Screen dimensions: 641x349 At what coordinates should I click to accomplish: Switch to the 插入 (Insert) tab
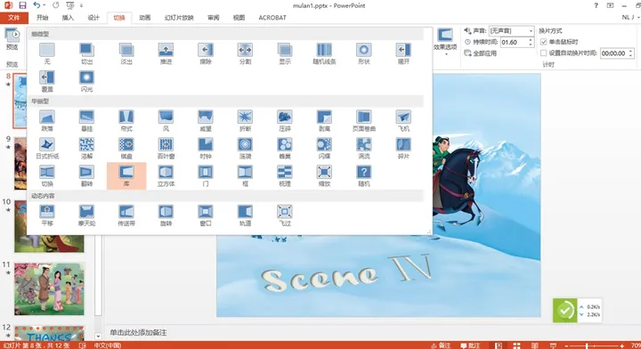point(68,18)
